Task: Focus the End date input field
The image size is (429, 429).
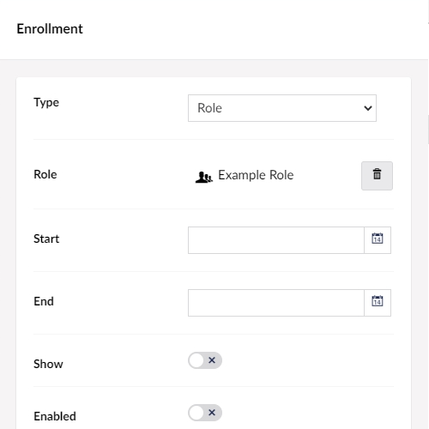Action: pyautogui.click(x=276, y=303)
